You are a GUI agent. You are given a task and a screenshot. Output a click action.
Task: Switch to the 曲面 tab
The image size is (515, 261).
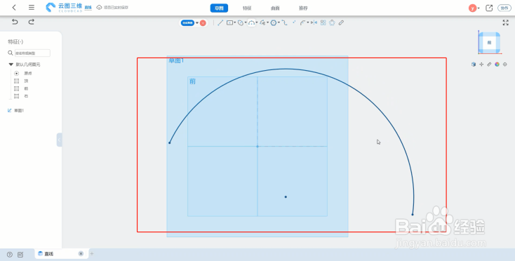pos(275,8)
